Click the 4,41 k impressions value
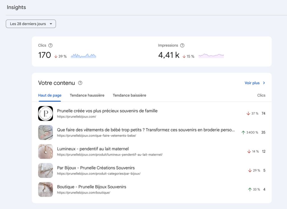 tap(169, 55)
